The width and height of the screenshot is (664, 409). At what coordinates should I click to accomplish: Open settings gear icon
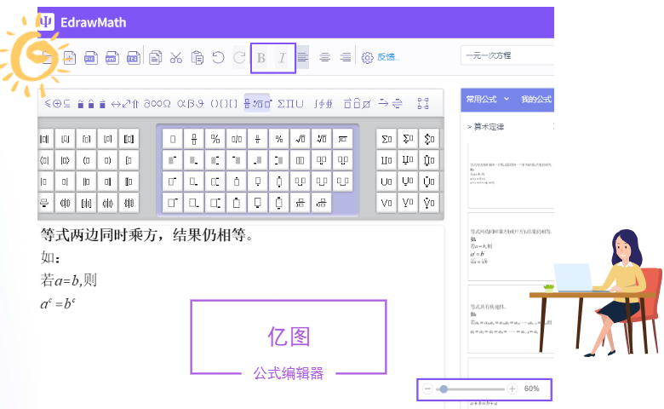[367, 58]
